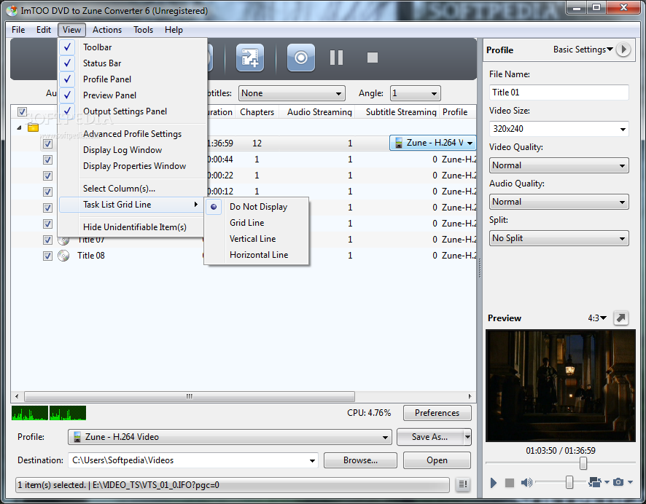
Task: Click the disc icon of Title 08
Action: click(x=63, y=256)
